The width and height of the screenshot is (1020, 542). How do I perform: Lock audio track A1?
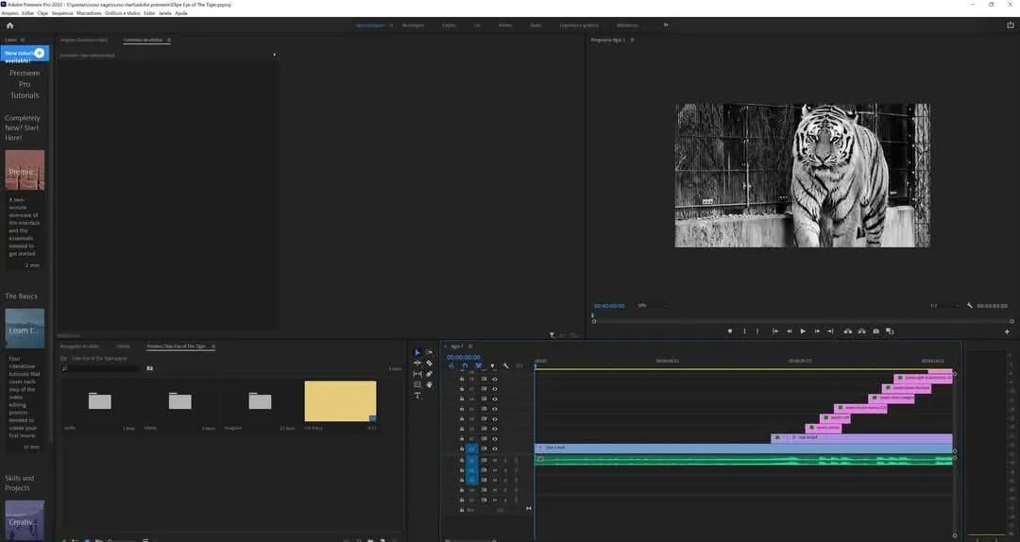[x=462, y=460]
